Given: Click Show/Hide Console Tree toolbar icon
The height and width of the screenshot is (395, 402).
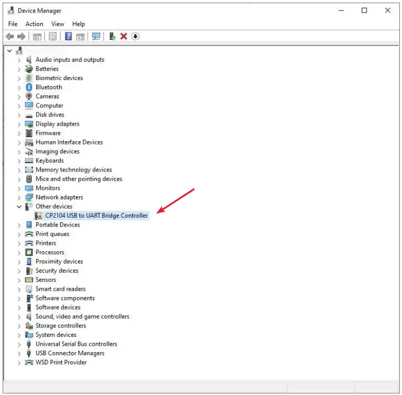Looking at the screenshot, I should point(37,37).
